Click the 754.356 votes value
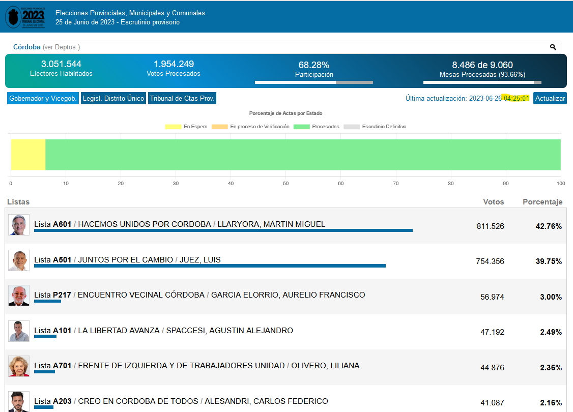The height and width of the screenshot is (412, 573). (x=490, y=261)
